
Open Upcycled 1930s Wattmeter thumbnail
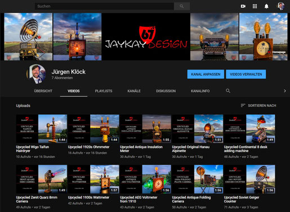tap(93, 179)
